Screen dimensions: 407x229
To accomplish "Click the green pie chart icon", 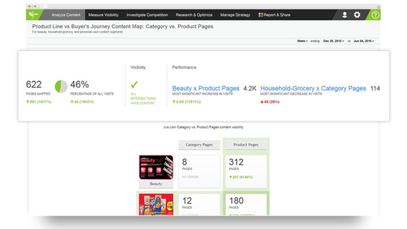I will pos(61,87).
